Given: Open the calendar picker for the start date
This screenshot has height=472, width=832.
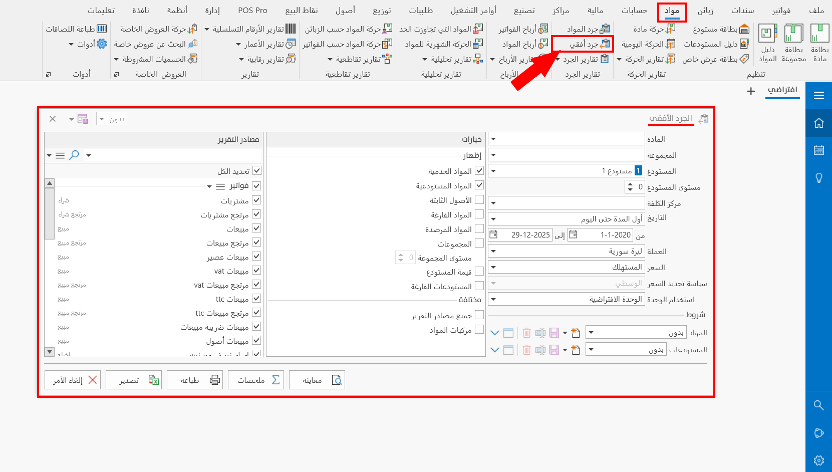Looking at the screenshot, I should pyautogui.click(x=572, y=234).
